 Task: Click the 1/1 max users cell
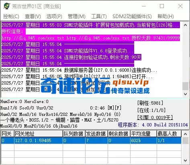(169, 140)
